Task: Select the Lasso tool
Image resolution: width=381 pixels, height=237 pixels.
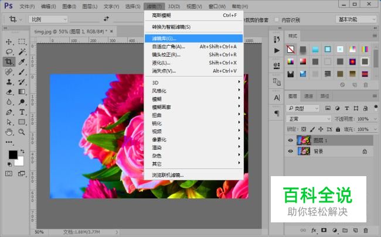Action: click(9, 51)
